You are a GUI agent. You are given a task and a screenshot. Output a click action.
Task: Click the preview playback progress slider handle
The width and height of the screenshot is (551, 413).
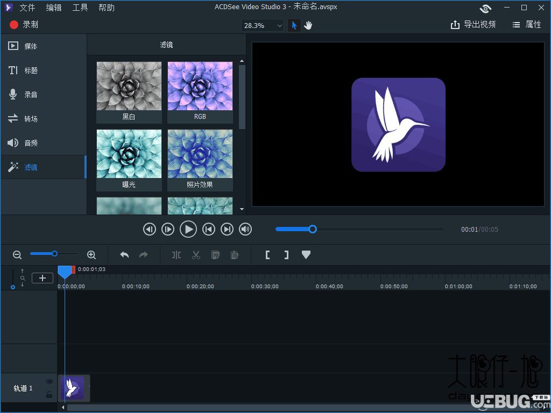click(x=313, y=229)
